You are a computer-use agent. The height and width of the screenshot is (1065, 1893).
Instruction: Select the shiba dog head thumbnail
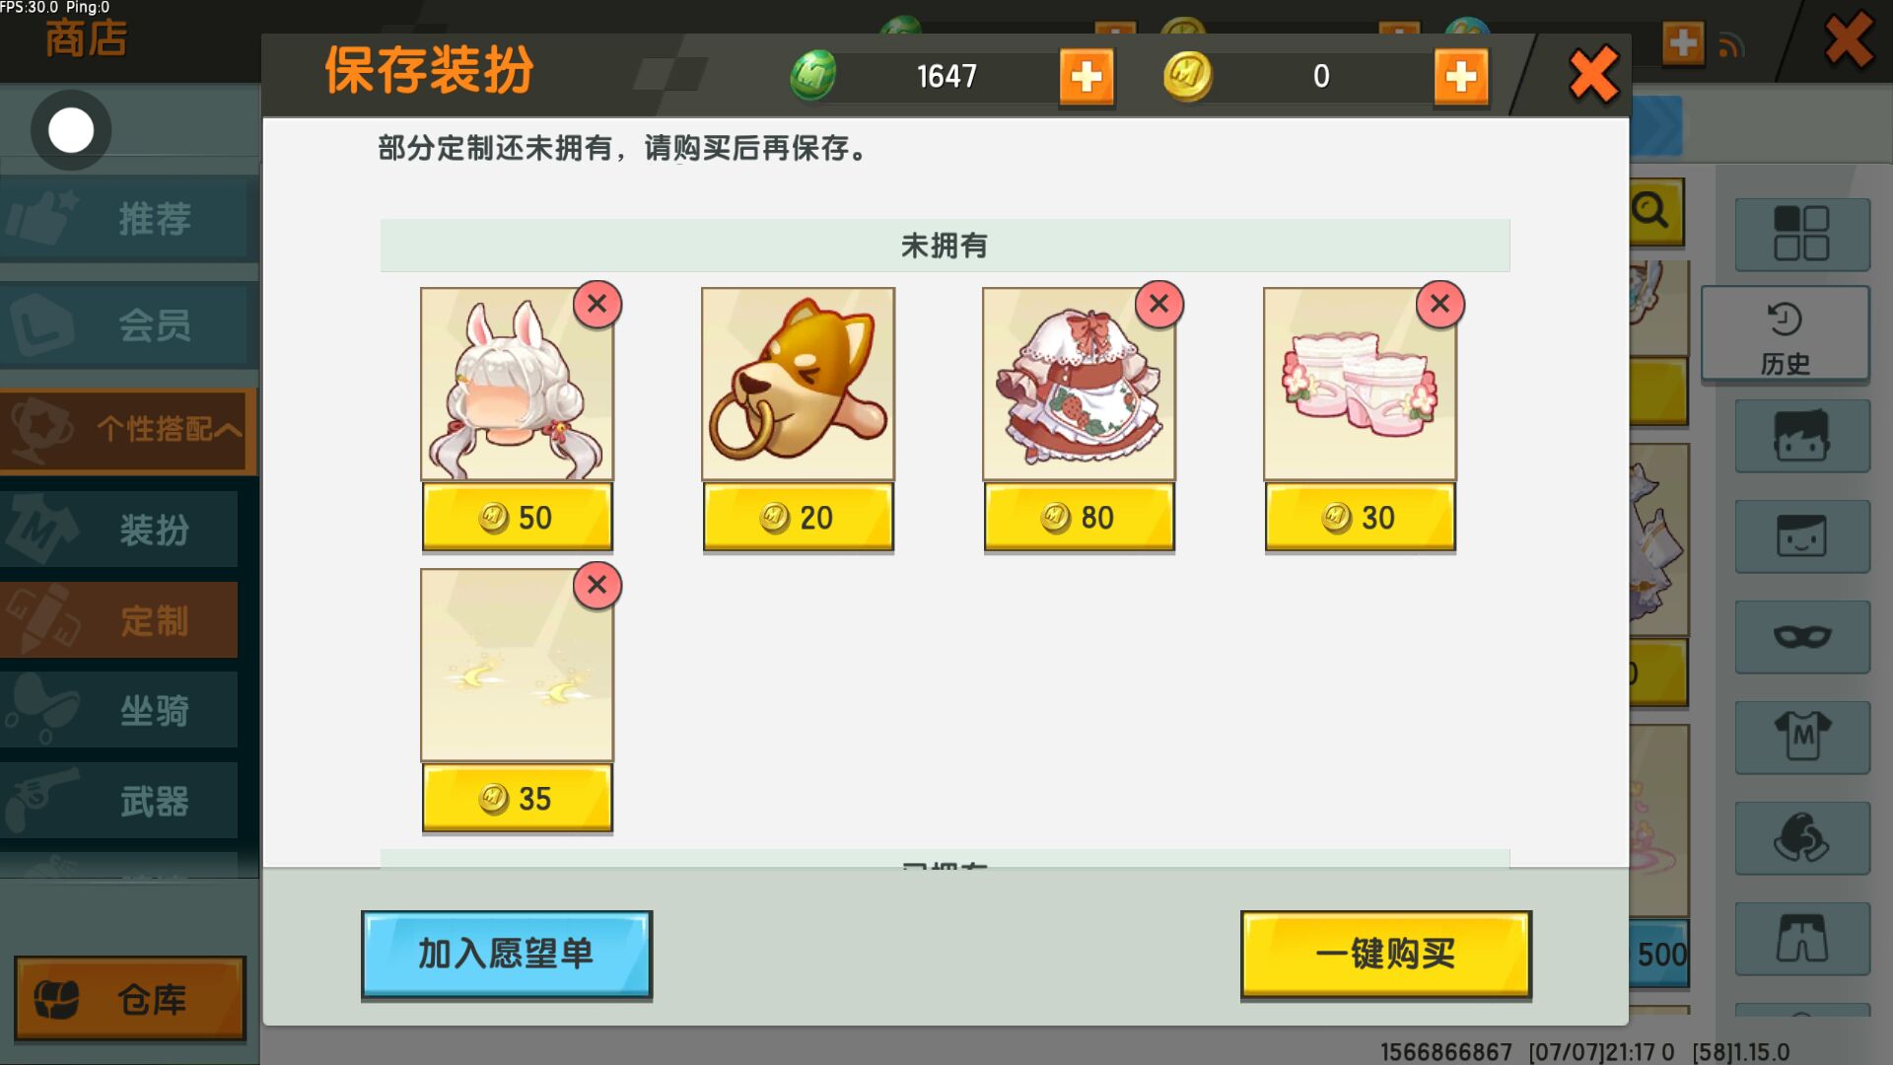(x=799, y=384)
